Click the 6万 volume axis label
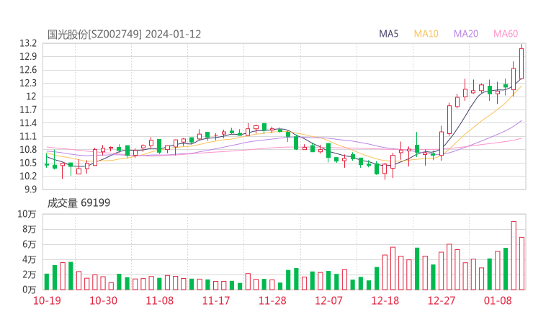This screenshot has height=317, width=533. point(30,244)
